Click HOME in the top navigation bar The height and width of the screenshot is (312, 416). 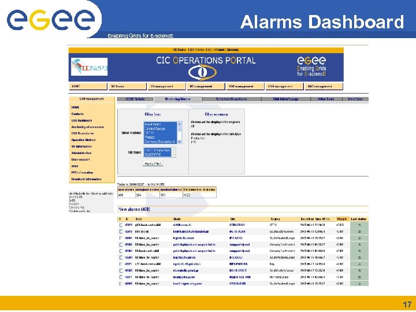pyautogui.click(x=88, y=87)
